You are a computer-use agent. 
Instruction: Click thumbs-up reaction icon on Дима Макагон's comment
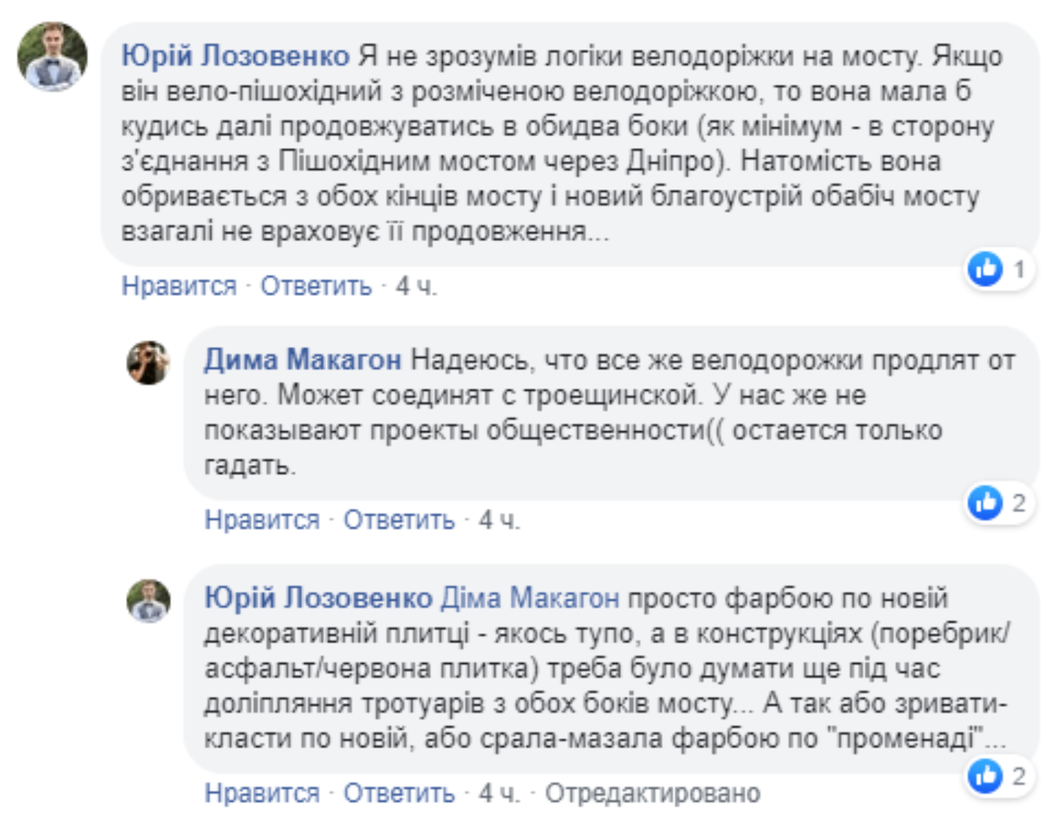pyautogui.click(x=985, y=503)
